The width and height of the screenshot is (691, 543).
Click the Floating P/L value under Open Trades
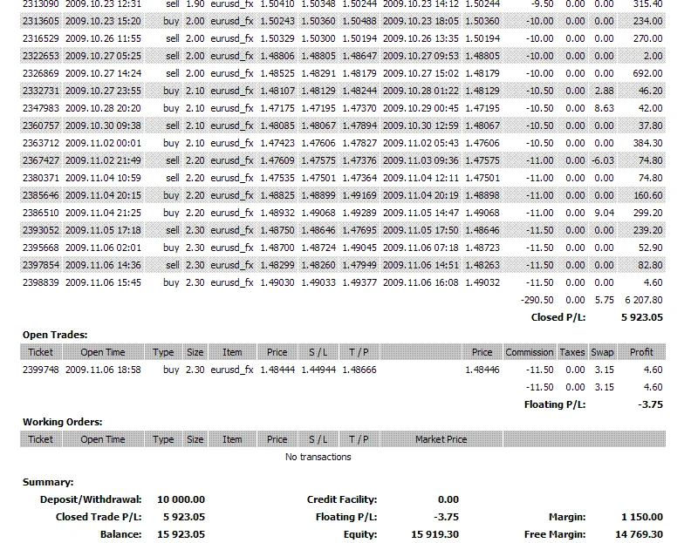click(x=650, y=404)
